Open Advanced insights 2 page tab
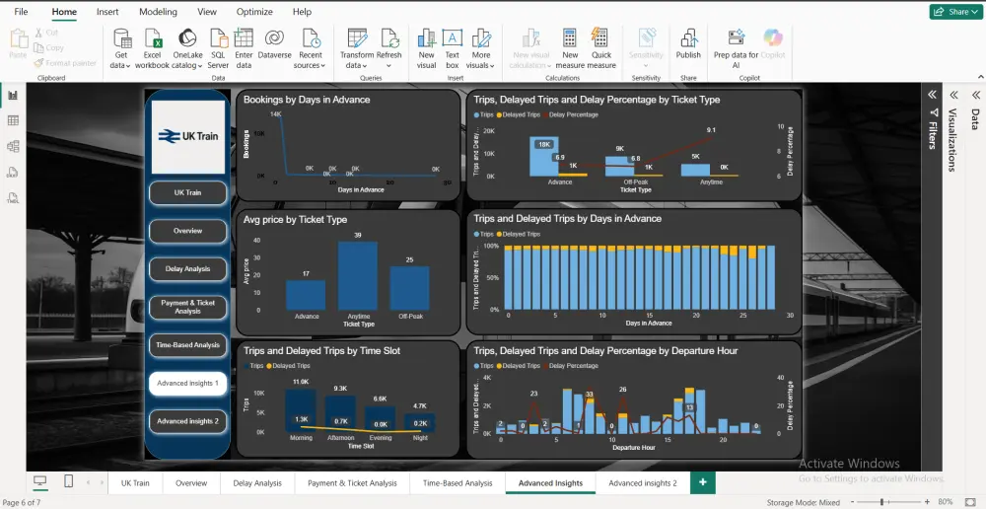The width and height of the screenshot is (986, 509). (x=643, y=483)
